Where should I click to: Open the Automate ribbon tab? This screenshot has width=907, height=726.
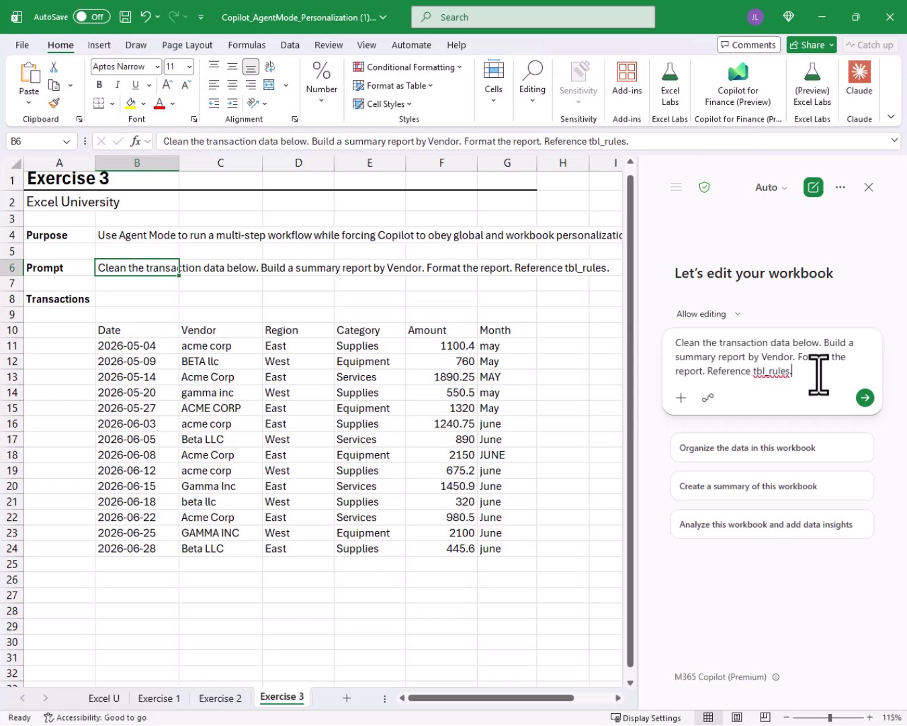pos(411,45)
